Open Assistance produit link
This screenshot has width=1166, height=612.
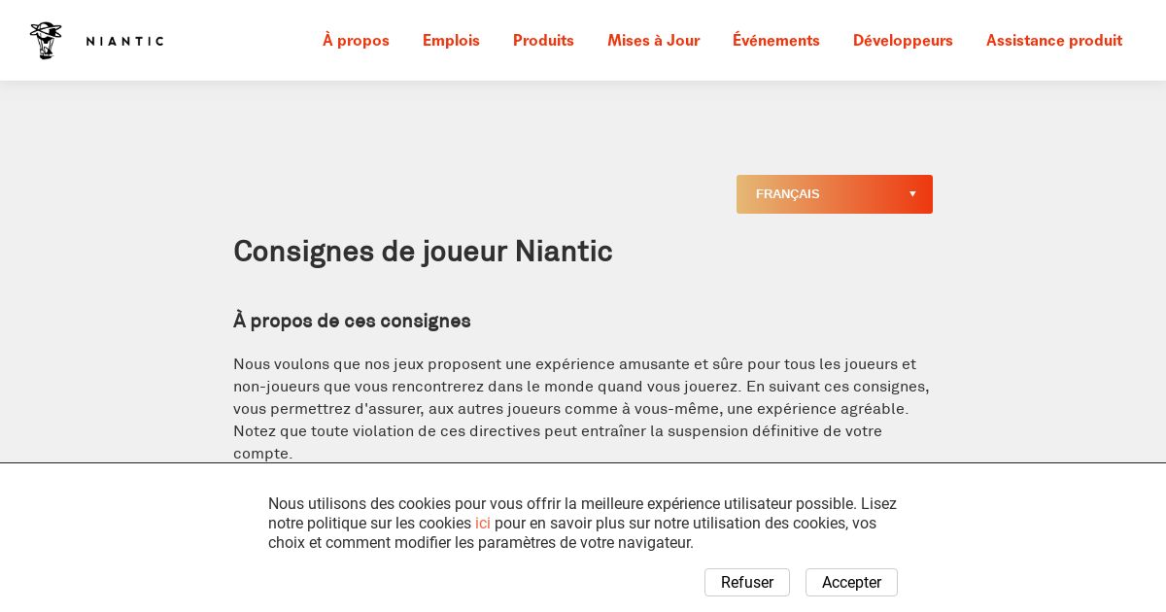pyautogui.click(x=1053, y=40)
